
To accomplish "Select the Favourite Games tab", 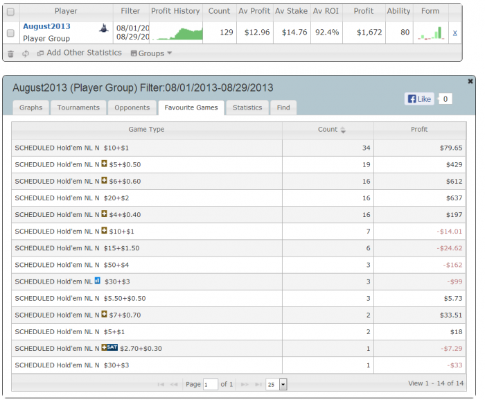I will 191,107.
